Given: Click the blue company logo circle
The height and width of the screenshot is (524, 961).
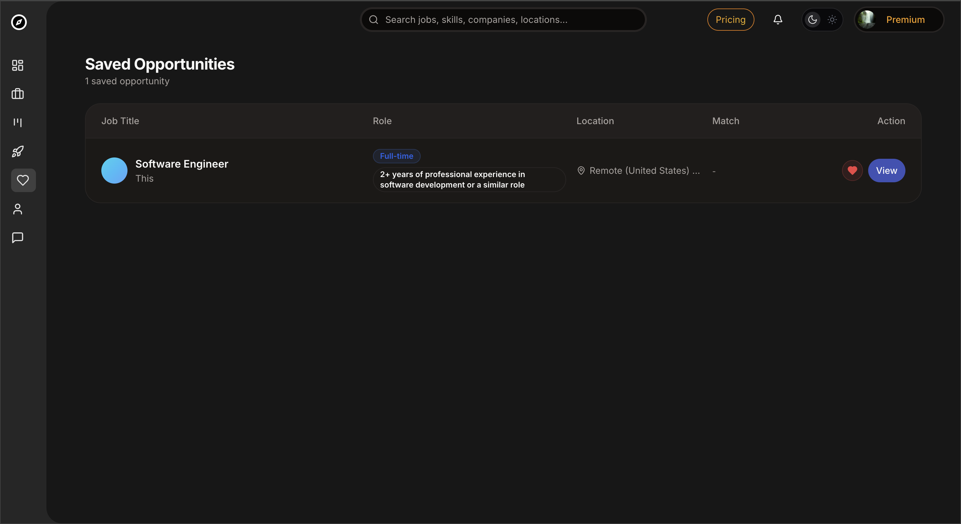Looking at the screenshot, I should click(114, 171).
